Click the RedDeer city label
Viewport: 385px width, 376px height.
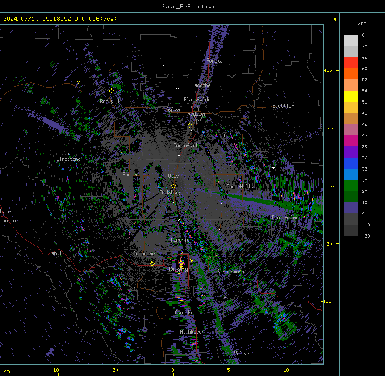197,114
